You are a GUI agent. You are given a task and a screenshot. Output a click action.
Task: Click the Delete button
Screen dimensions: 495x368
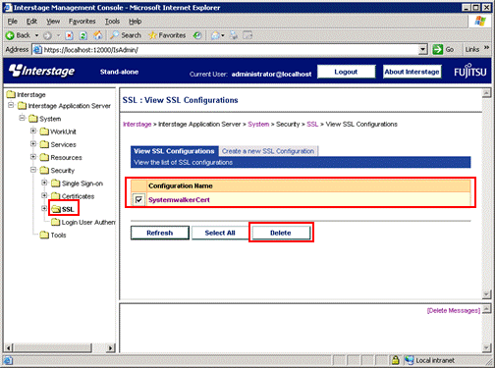281,233
